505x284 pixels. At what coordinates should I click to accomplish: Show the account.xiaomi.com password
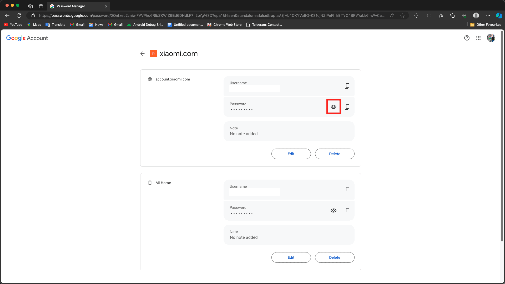pyautogui.click(x=333, y=107)
